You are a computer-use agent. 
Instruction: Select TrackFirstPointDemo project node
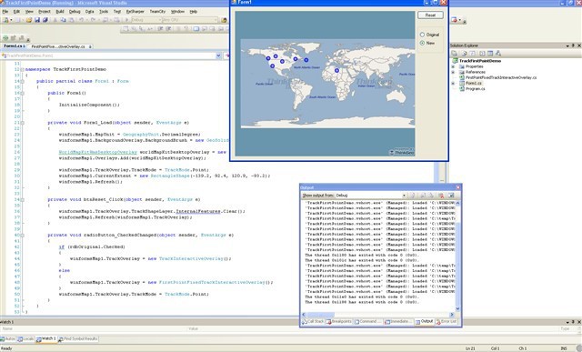(x=480, y=61)
